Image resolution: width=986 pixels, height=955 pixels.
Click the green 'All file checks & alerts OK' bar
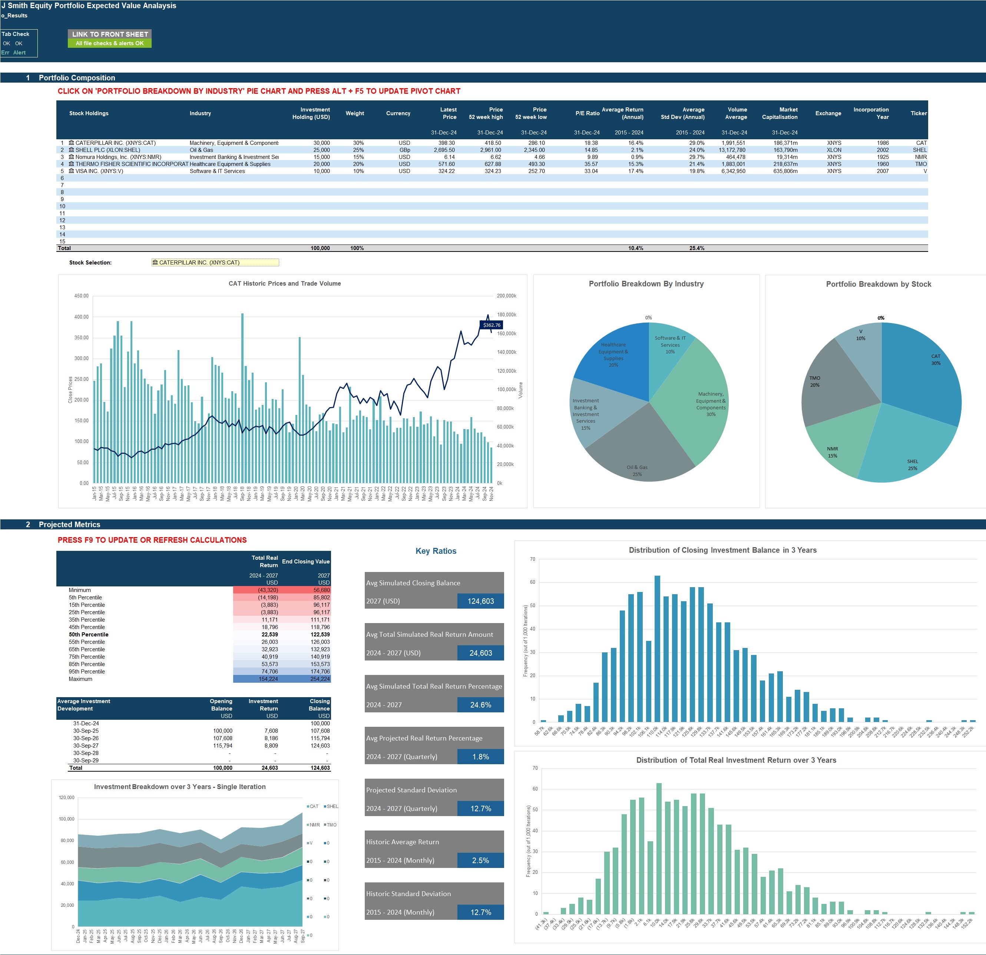(110, 43)
